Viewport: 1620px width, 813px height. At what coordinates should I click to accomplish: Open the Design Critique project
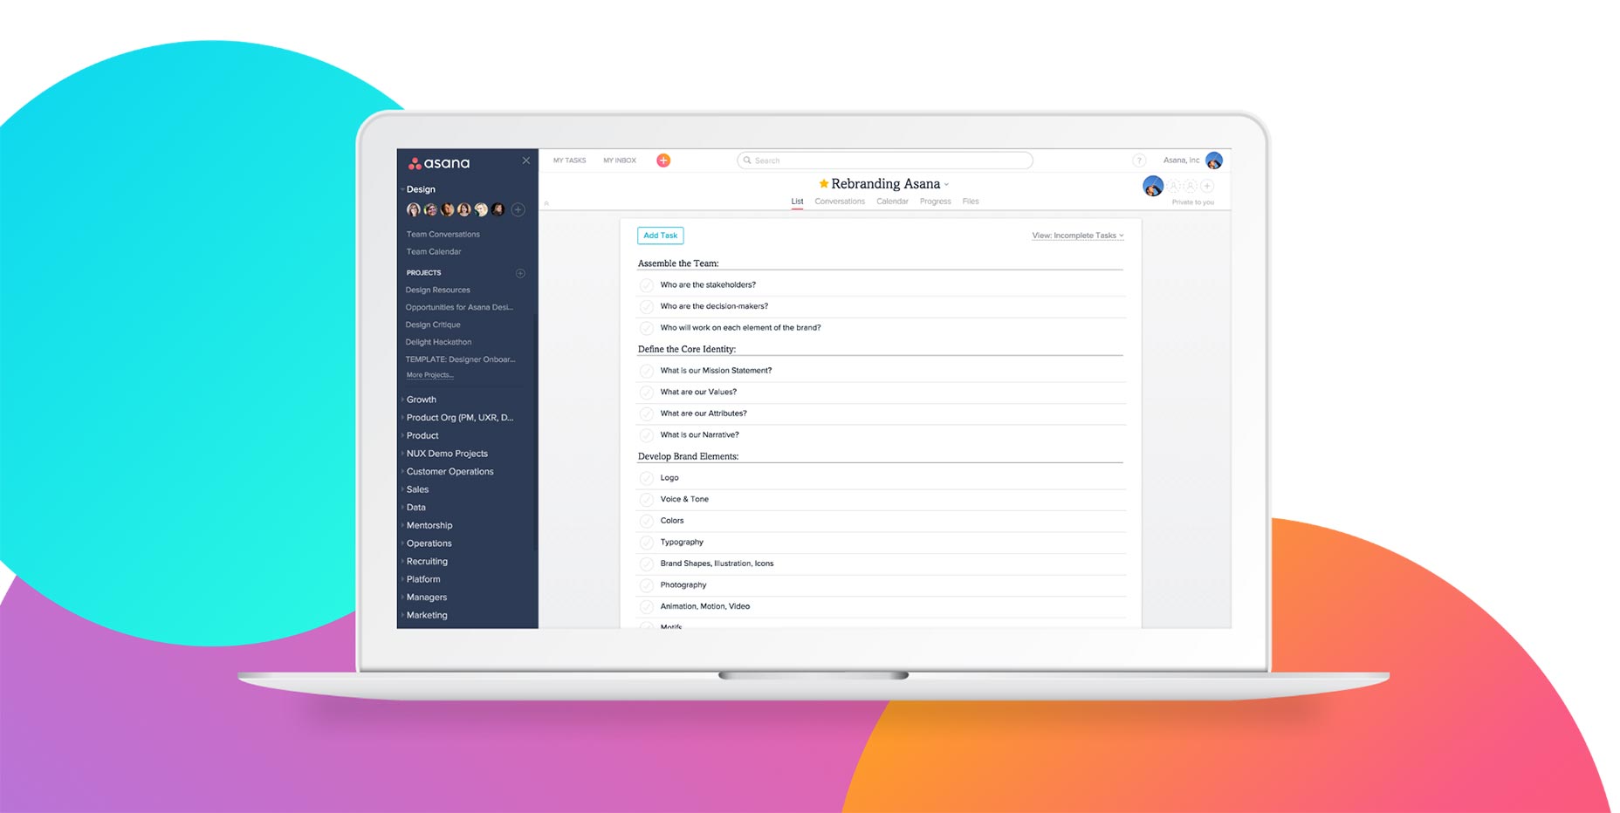(x=433, y=325)
